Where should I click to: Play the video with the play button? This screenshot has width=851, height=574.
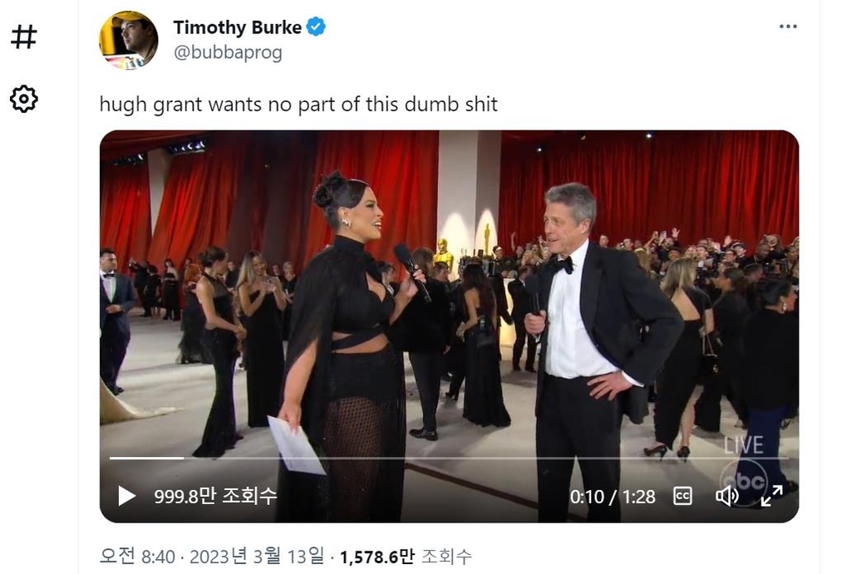pyautogui.click(x=126, y=495)
